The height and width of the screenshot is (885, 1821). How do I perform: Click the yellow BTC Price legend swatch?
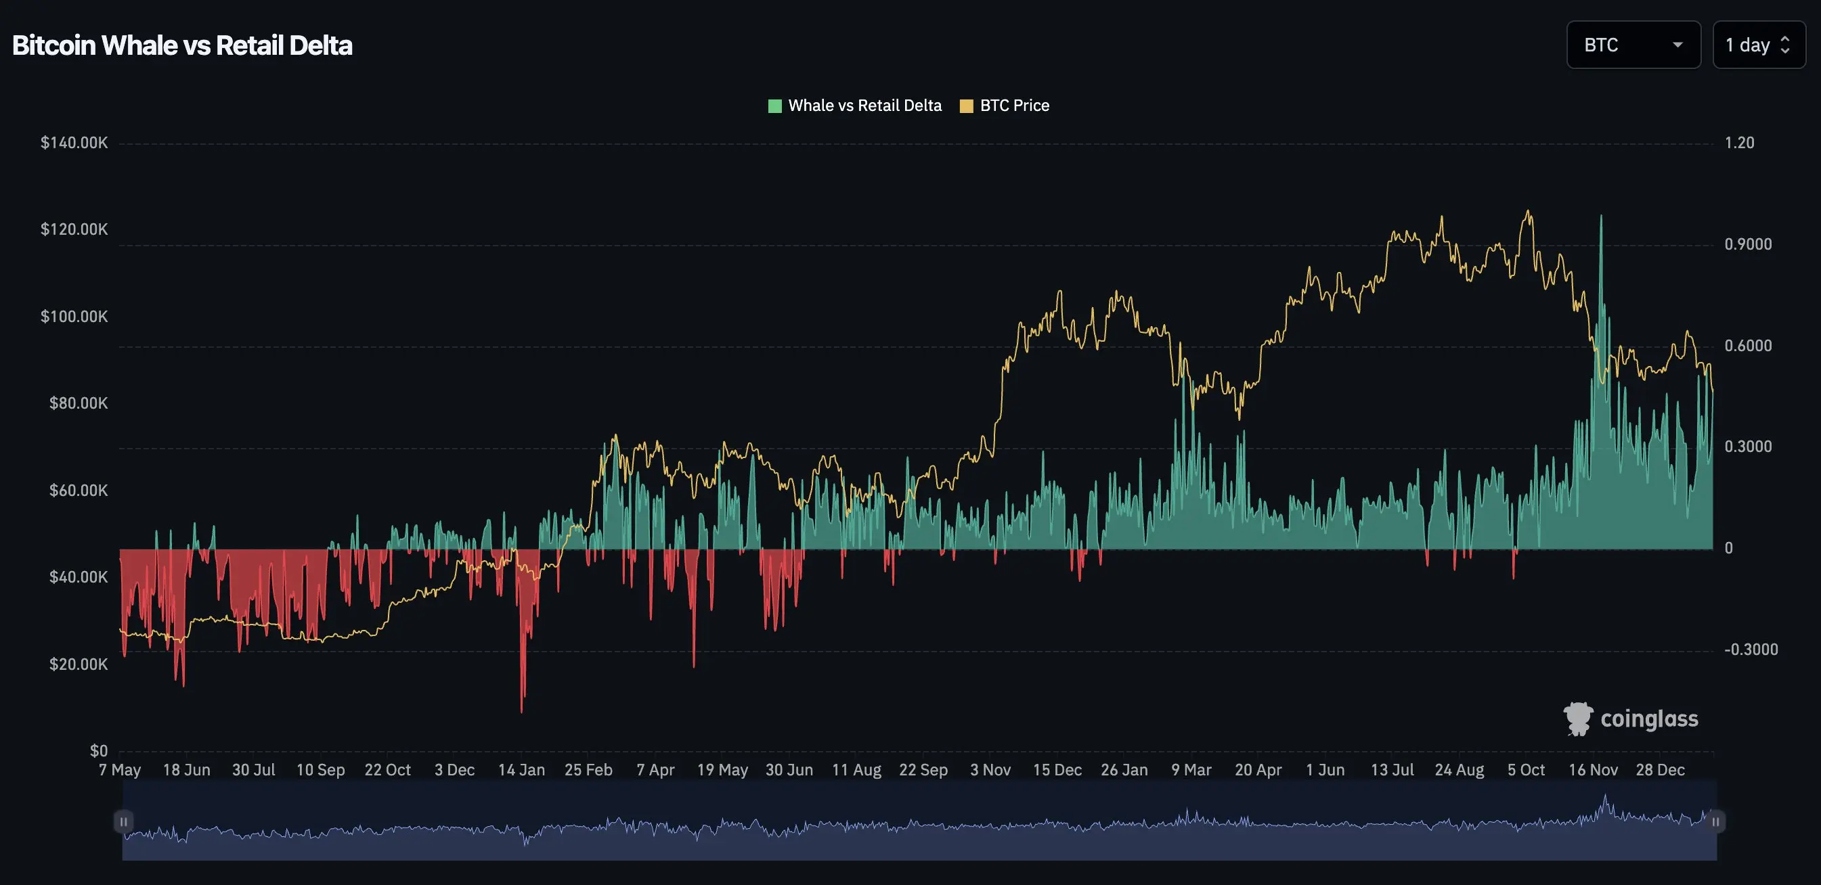966,107
